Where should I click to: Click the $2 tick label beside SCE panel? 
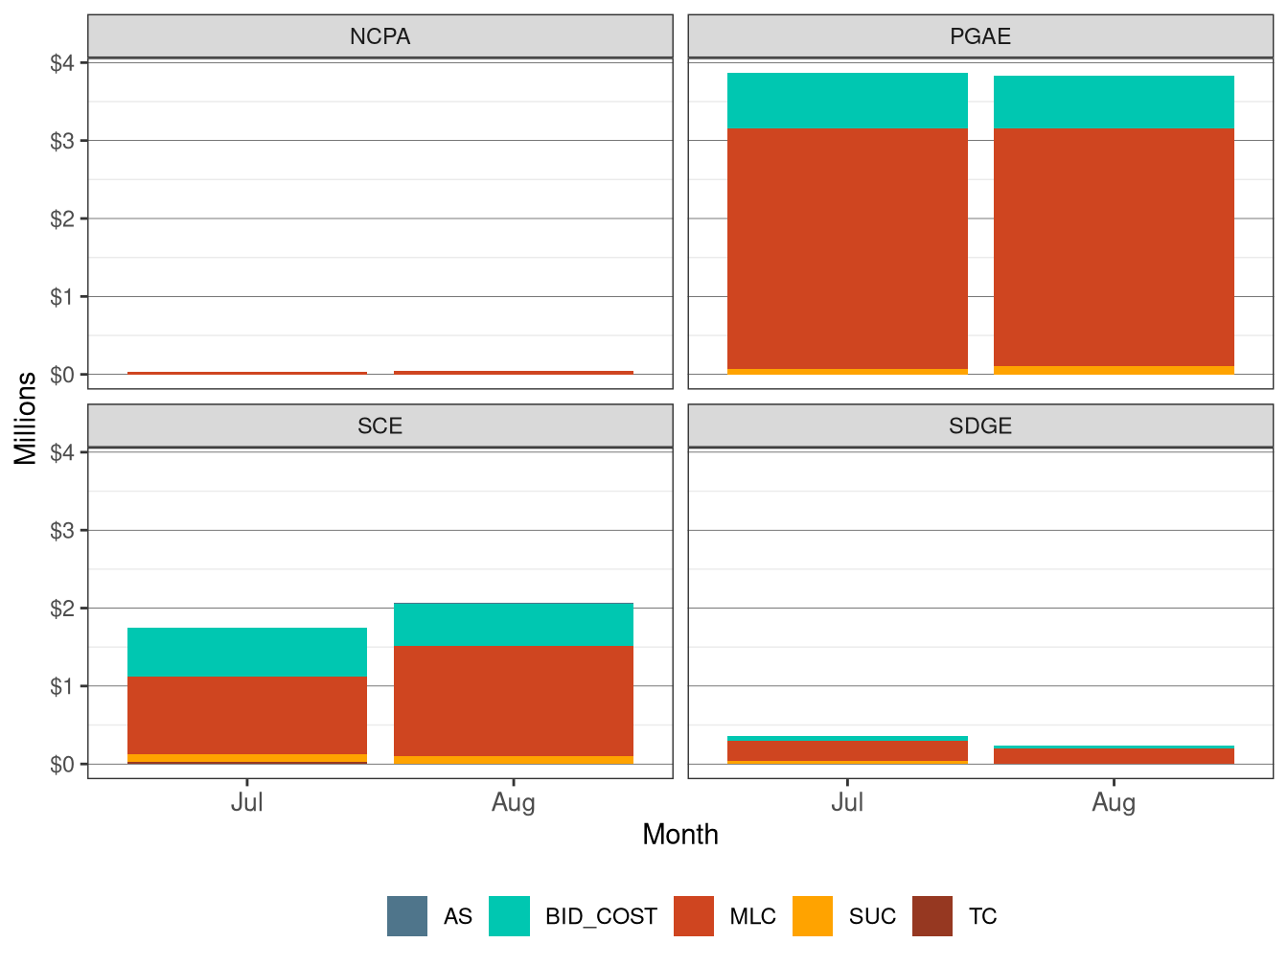[62, 609]
